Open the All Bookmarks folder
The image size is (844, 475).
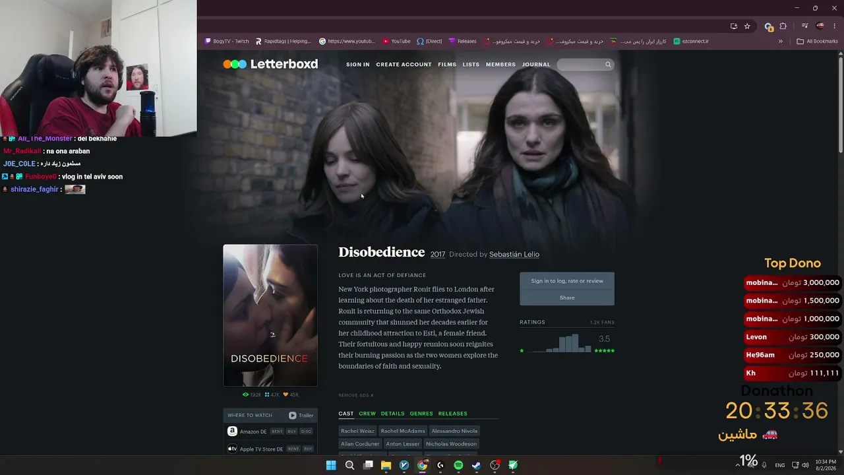click(x=818, y=41)
